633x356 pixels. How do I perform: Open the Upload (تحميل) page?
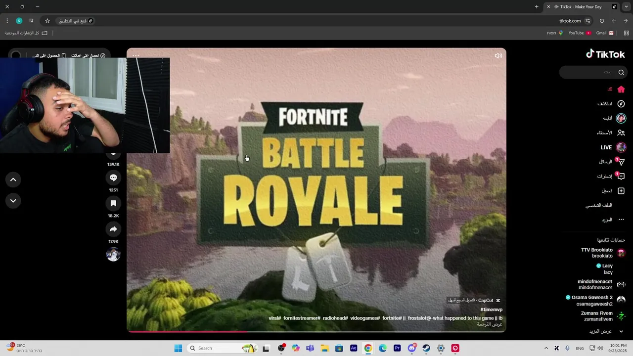pyautogui.click(x=613, y=191)
